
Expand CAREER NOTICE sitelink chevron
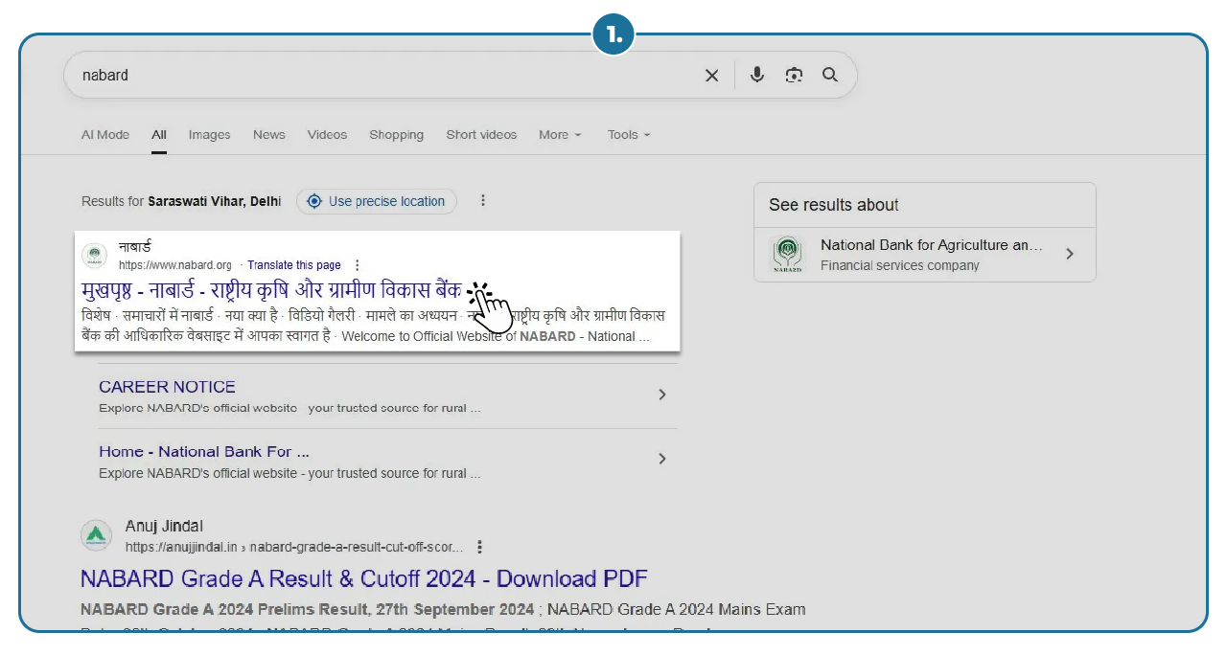[x=661, y=395]
